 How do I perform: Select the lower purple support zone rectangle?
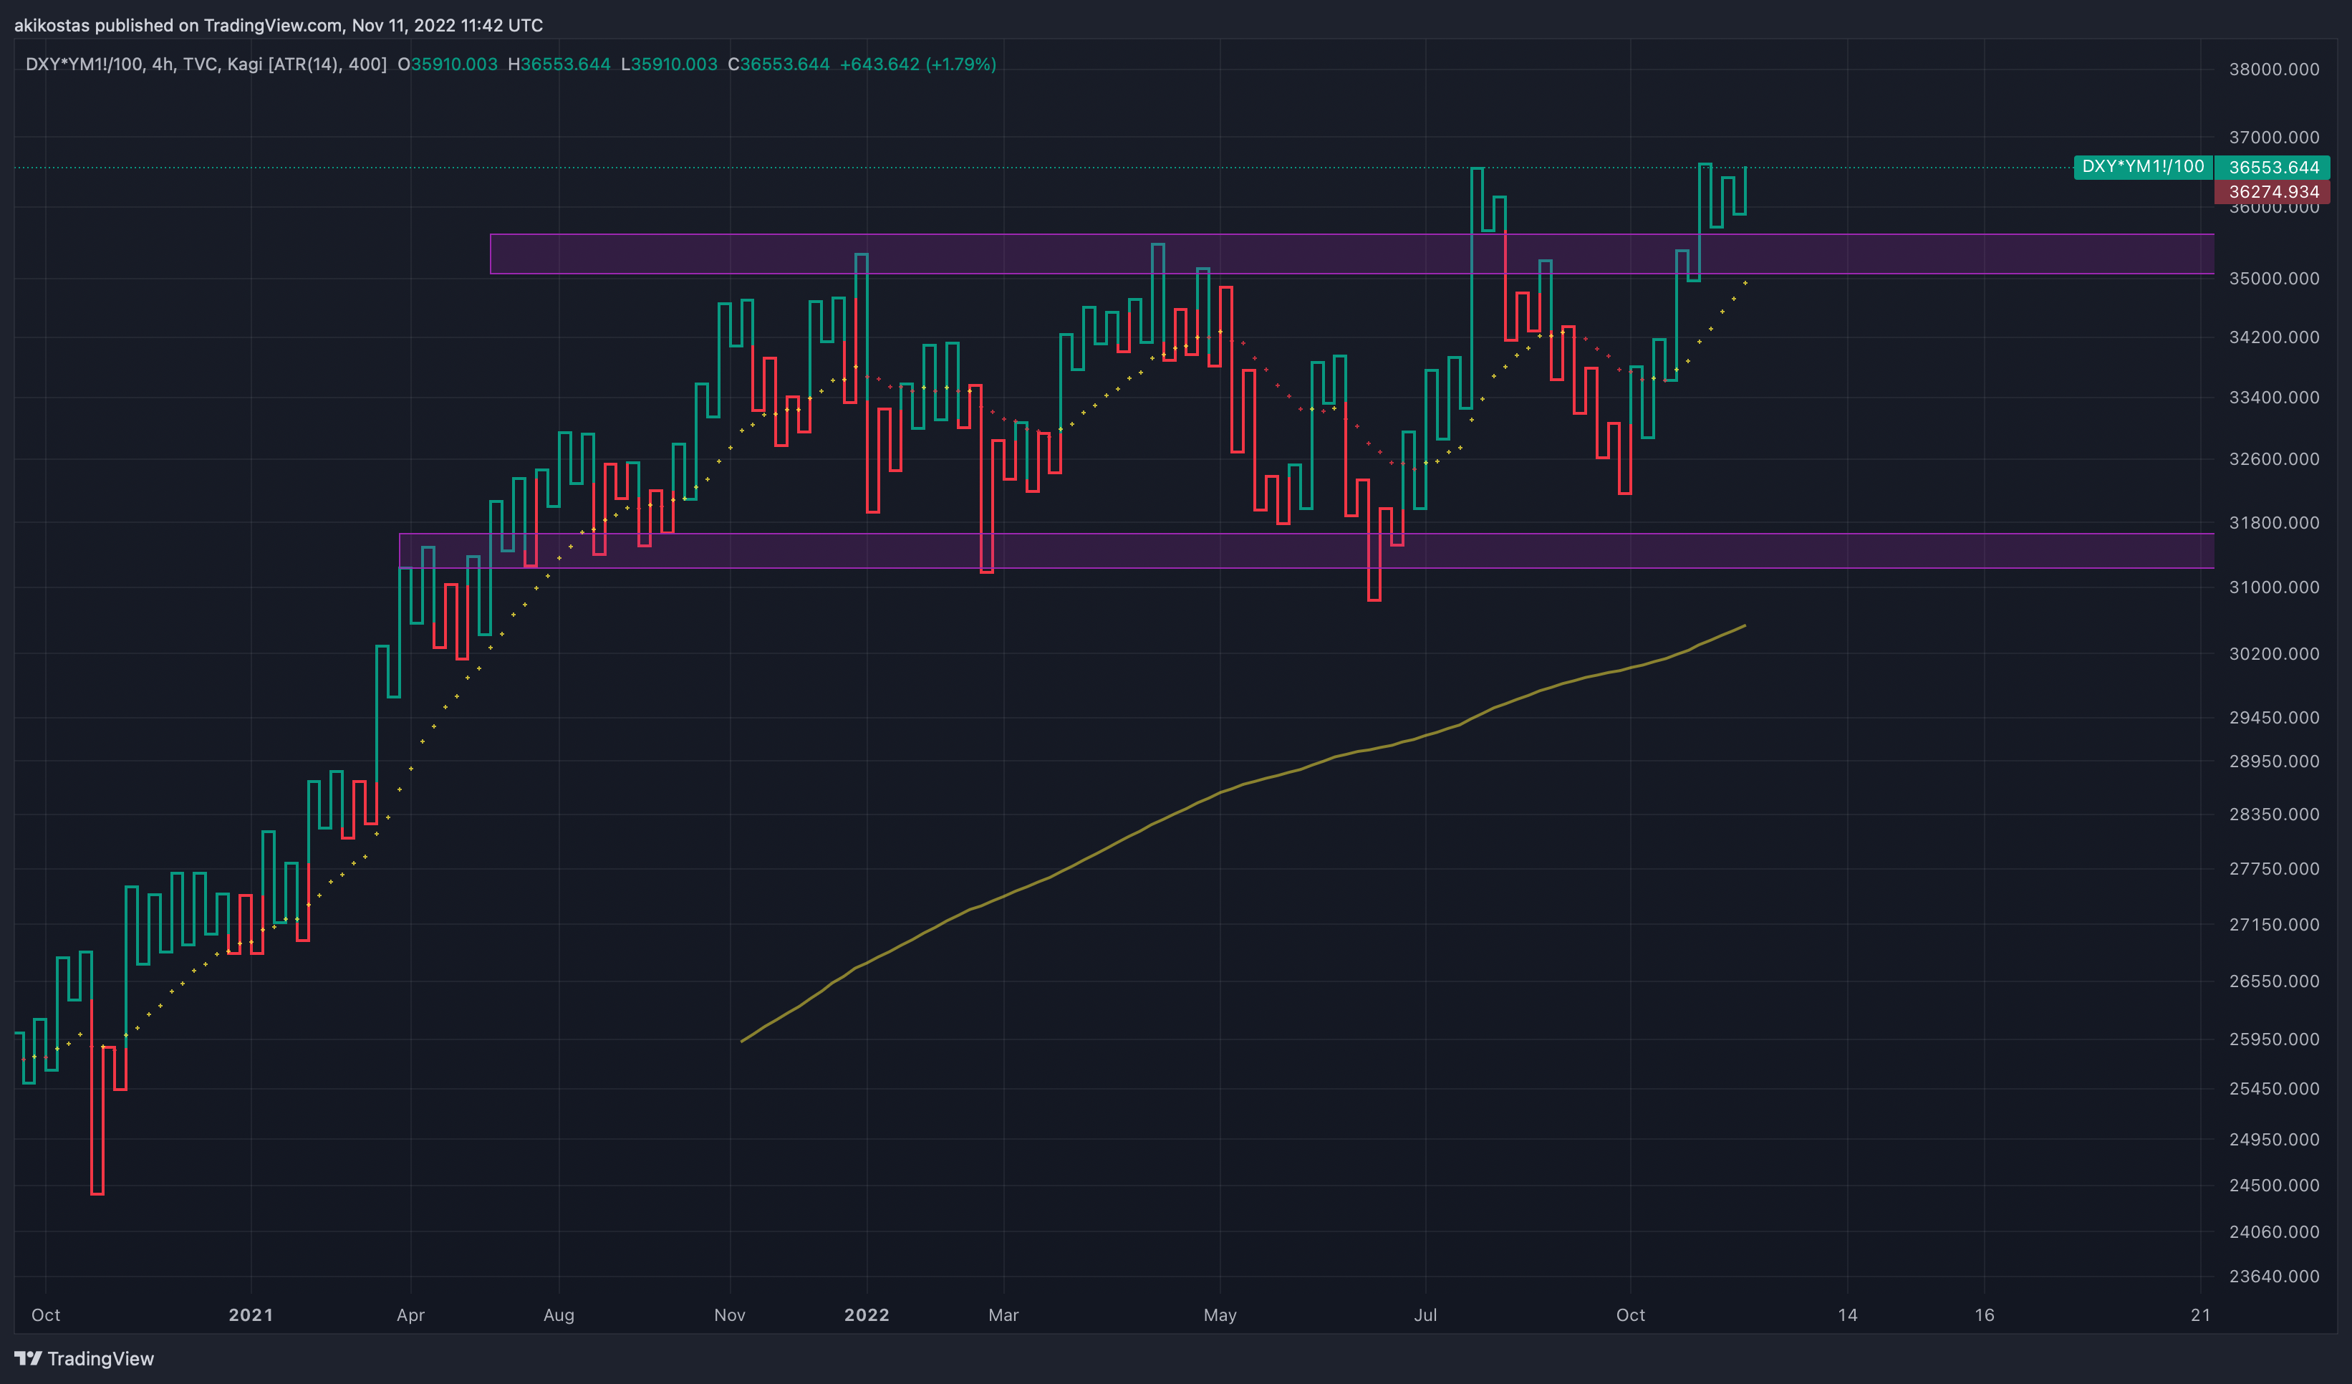point(1306,551)
